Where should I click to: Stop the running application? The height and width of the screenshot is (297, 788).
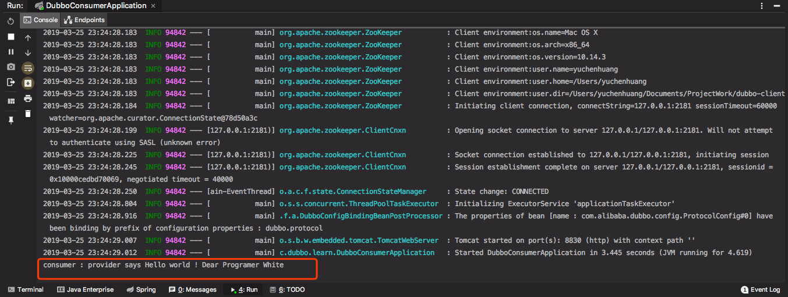point(10,37)
